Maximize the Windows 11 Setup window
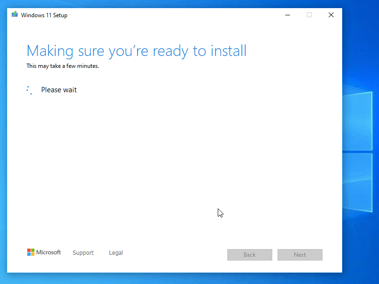The height and width of the screenshot is (284, 379). (x=309, y=15)
